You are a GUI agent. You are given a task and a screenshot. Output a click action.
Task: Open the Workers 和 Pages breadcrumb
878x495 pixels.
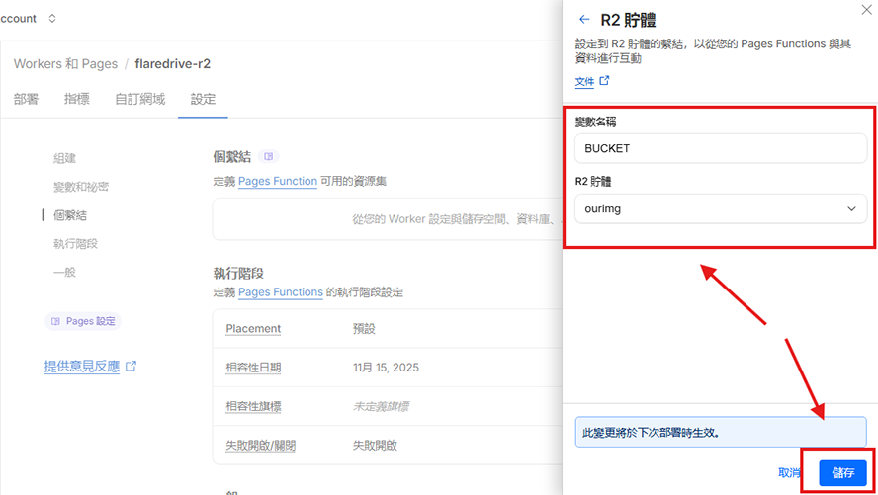click(65, 64)
